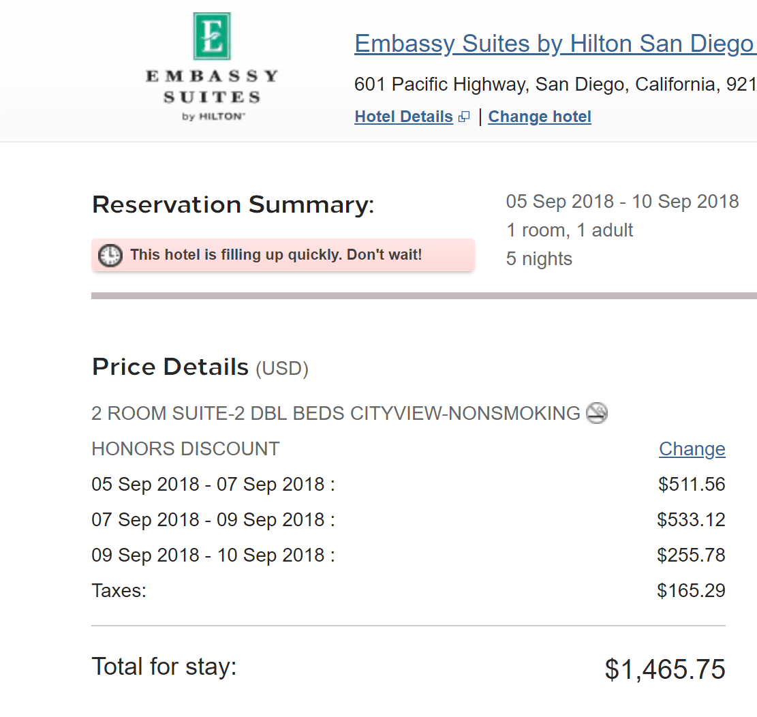Viewport: 757px width, 717px height.
Task: Click the alarm clock graphic in pink alert
Action: click(110, 254)
